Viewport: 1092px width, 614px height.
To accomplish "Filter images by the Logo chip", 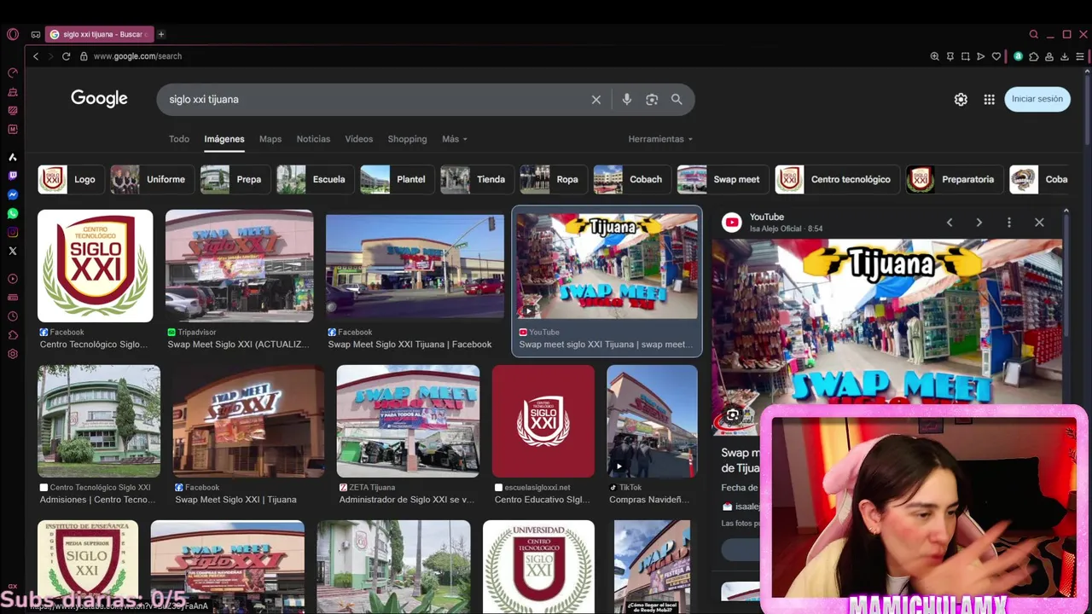I will pos(70,179).
